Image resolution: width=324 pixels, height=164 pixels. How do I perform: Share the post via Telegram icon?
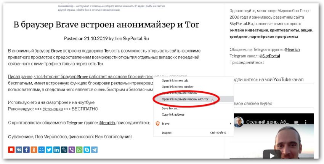click(x=94, y=150)
